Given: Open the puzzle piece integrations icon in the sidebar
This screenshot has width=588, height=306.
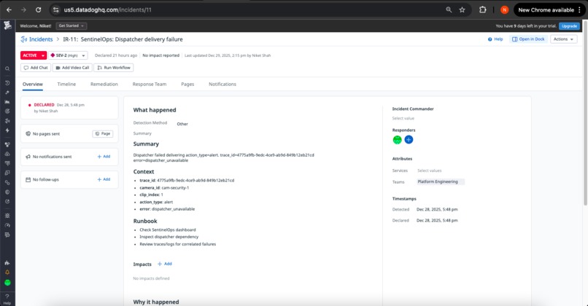Looking at the screenshot, I should click(x=7, y=263).
